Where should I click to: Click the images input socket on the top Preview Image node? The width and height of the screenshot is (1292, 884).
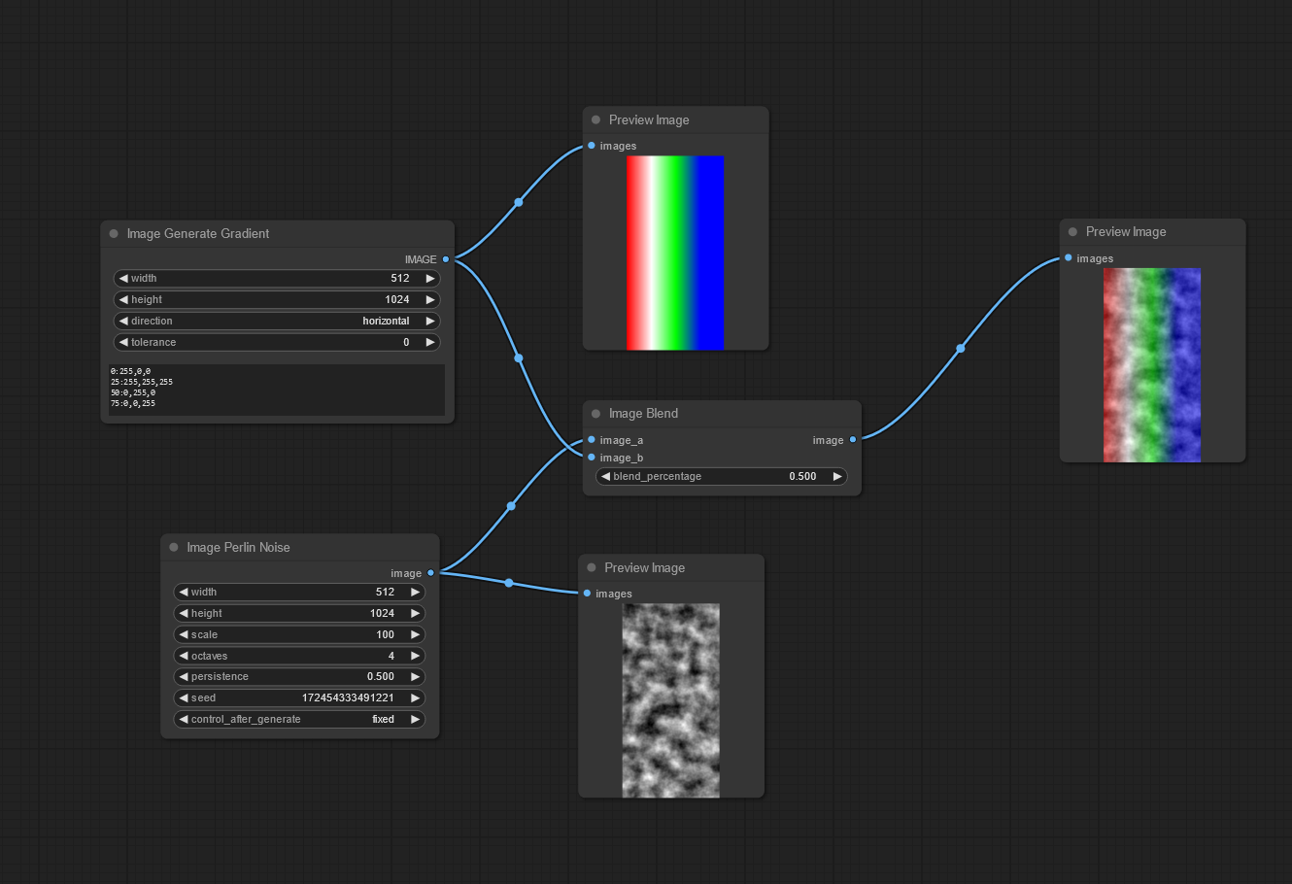click(x=590, y=145)
